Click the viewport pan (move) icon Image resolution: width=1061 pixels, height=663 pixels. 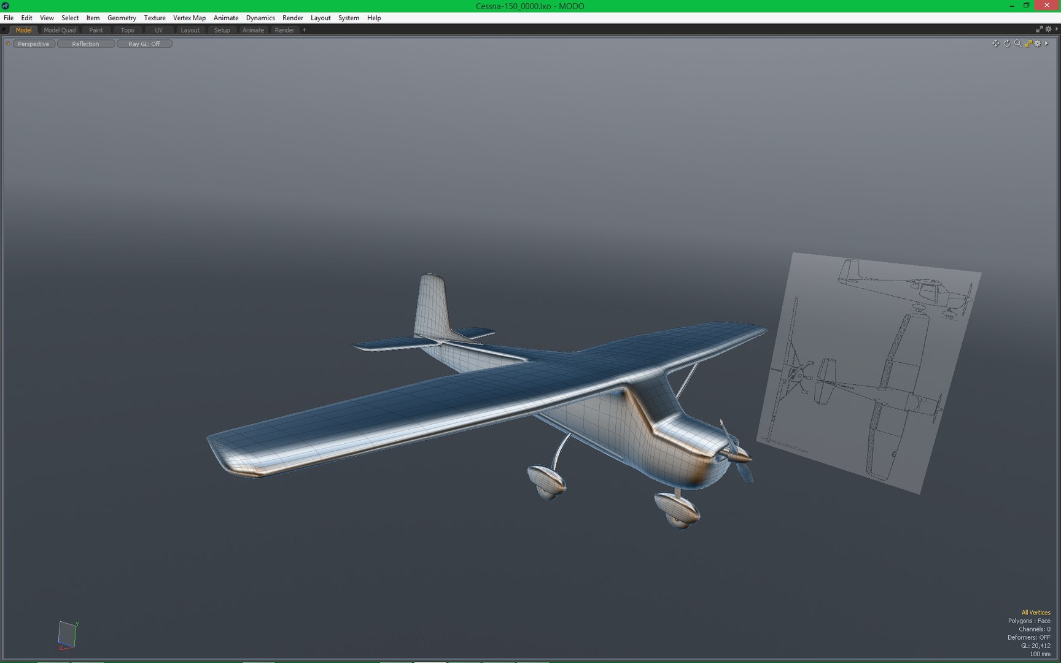tap(995, 44)
